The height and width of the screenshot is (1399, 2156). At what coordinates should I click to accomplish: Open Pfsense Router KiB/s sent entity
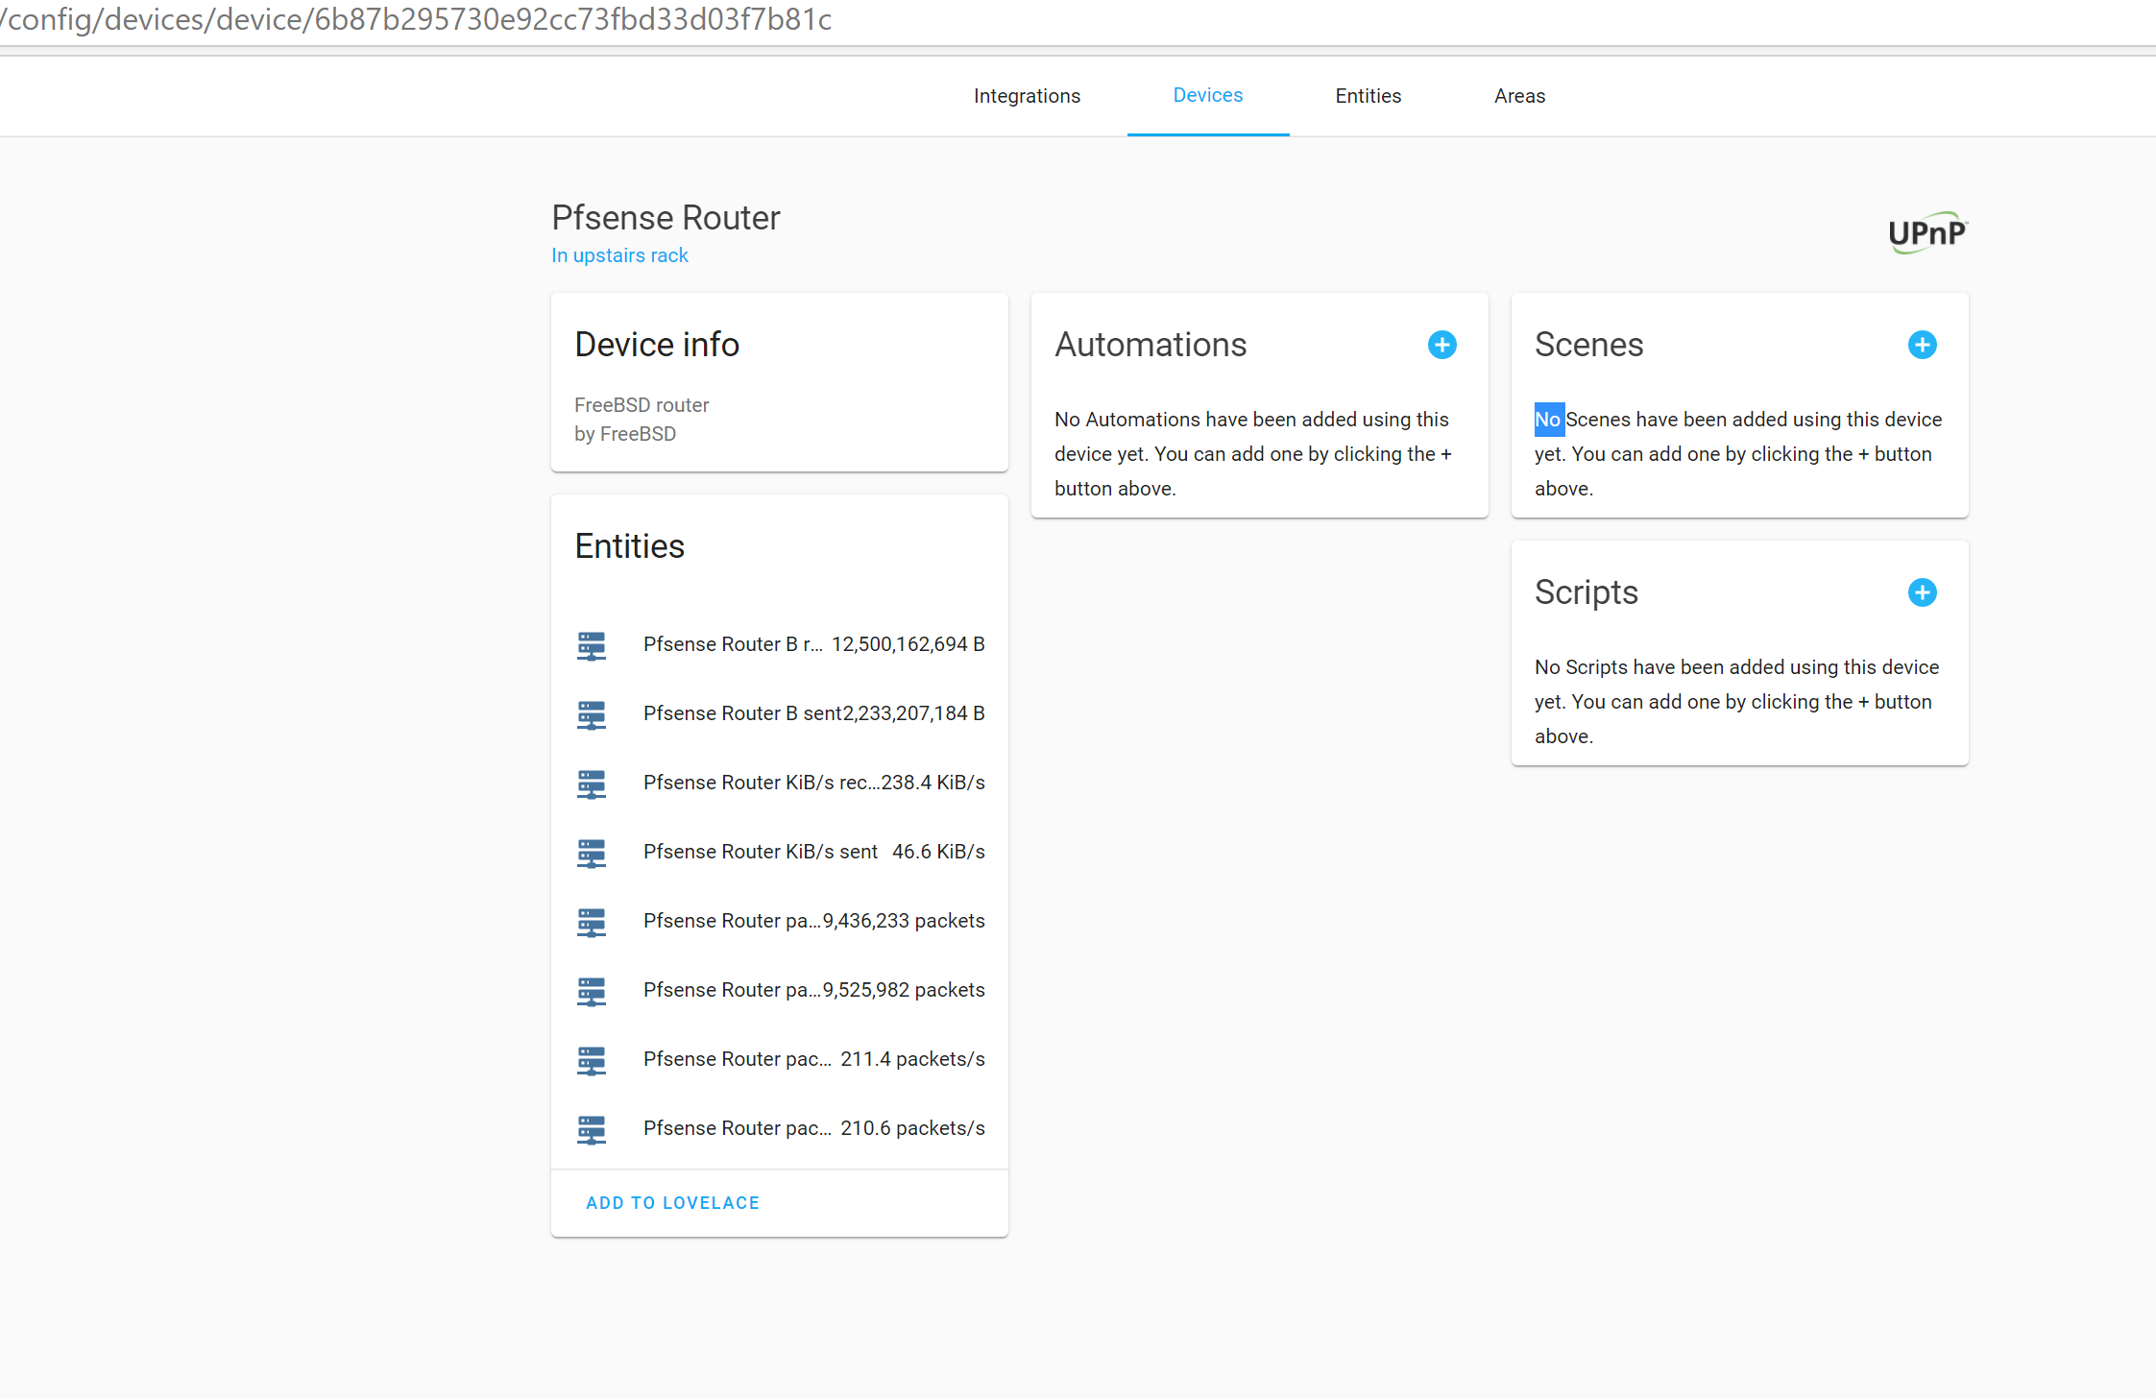[x=780, y=852]
